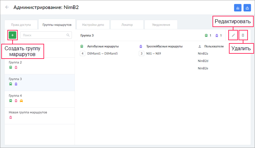Click the pencil edit icon for Группа 3
This screenshot has height=148, width=255.
point(233,35)
